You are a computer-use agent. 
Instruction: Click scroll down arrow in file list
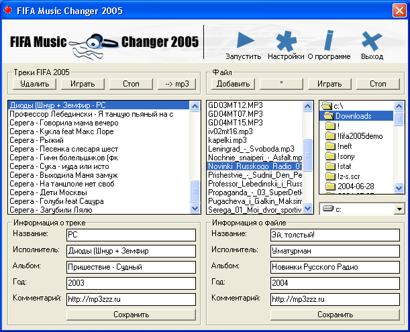(x=307, y=209)
